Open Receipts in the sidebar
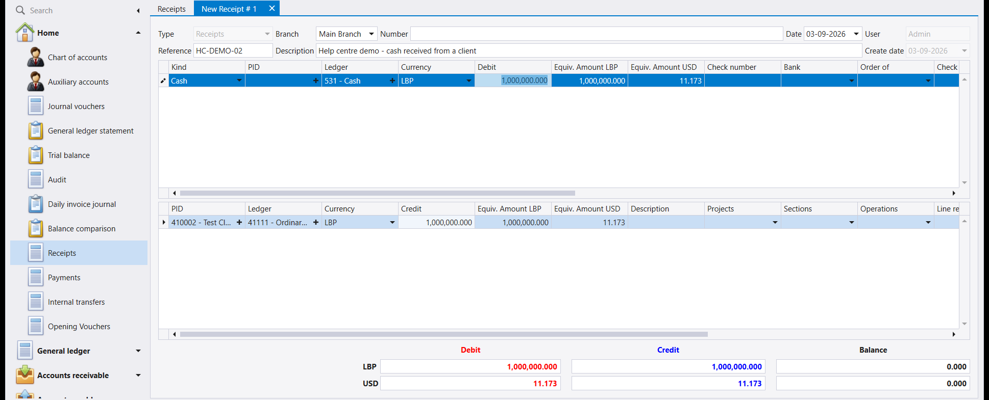 pyautogui.click(x=79, y=253)
